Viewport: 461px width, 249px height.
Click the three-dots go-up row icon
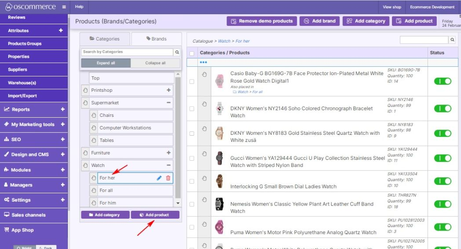pyautogui.click(x=203, y=62)
